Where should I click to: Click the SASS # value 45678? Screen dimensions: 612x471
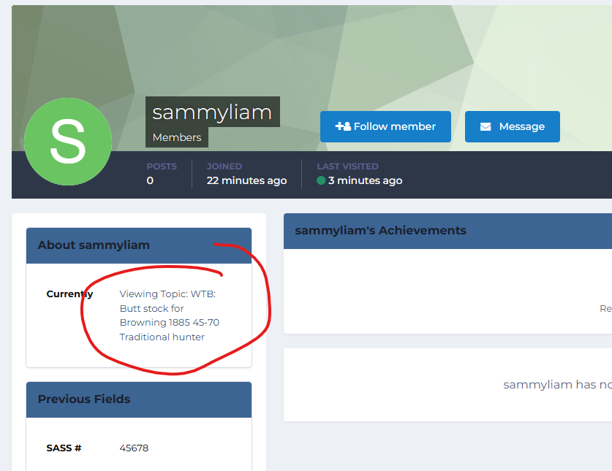(x=134, y=448)
